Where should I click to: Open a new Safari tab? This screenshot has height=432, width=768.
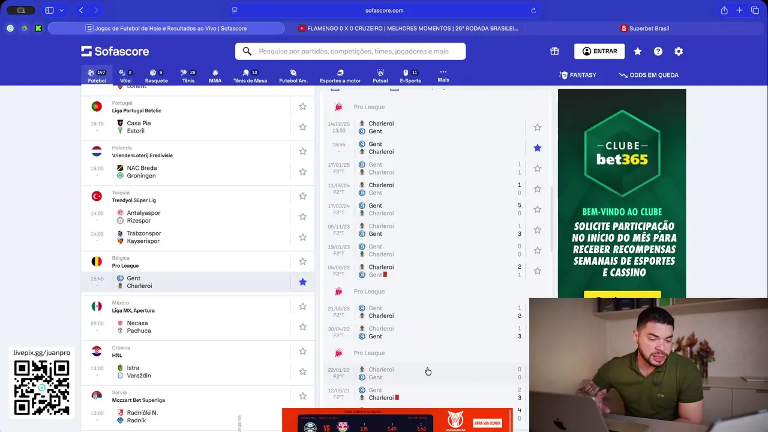pos(739,10)
